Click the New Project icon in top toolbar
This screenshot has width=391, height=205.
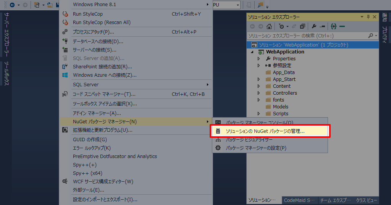tap(37, 5)
